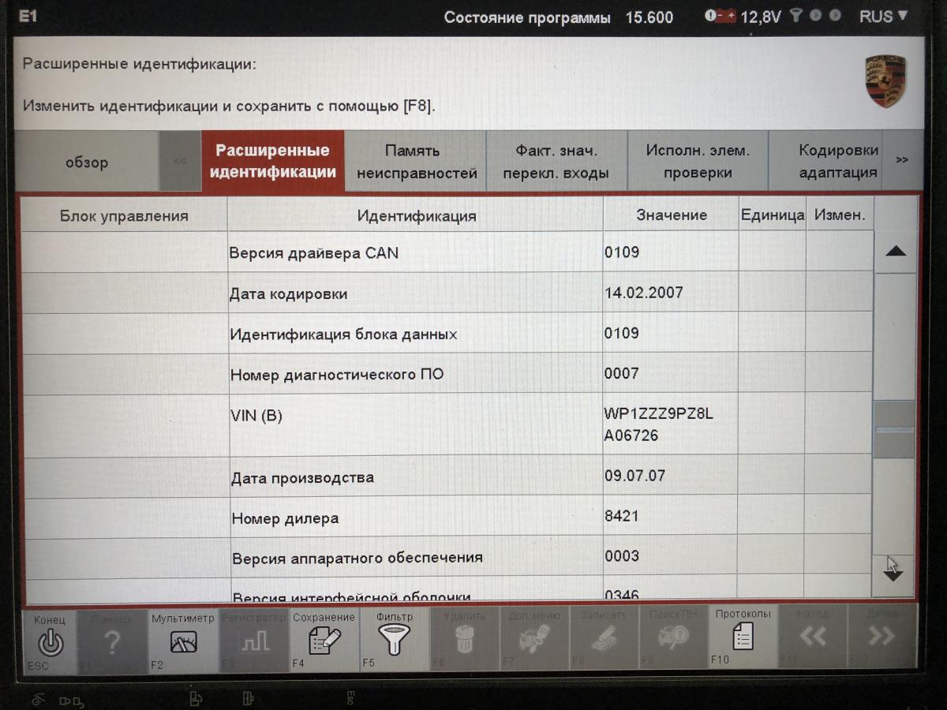This screenshot has width=947, height=710.
Task: Open the RUS language dropdown
Action: [883, 17]
